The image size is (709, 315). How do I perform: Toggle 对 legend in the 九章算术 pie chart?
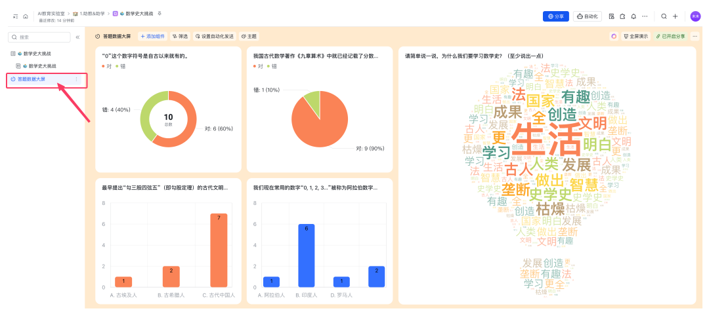point(258,66)
